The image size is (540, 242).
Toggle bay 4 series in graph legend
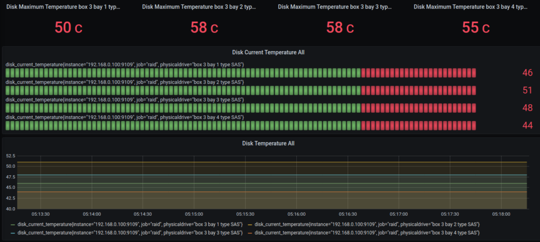click(x=368, y=233)
